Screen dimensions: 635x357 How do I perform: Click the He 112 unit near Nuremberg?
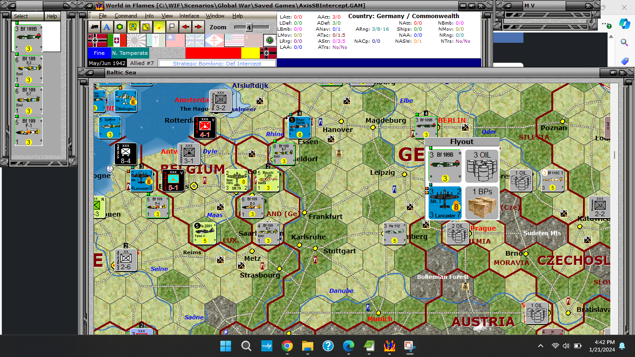395,233
